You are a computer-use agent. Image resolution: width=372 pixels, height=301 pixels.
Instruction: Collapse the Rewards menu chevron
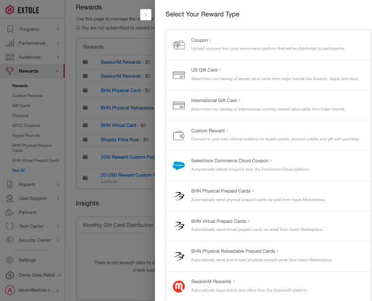(57, 71)
